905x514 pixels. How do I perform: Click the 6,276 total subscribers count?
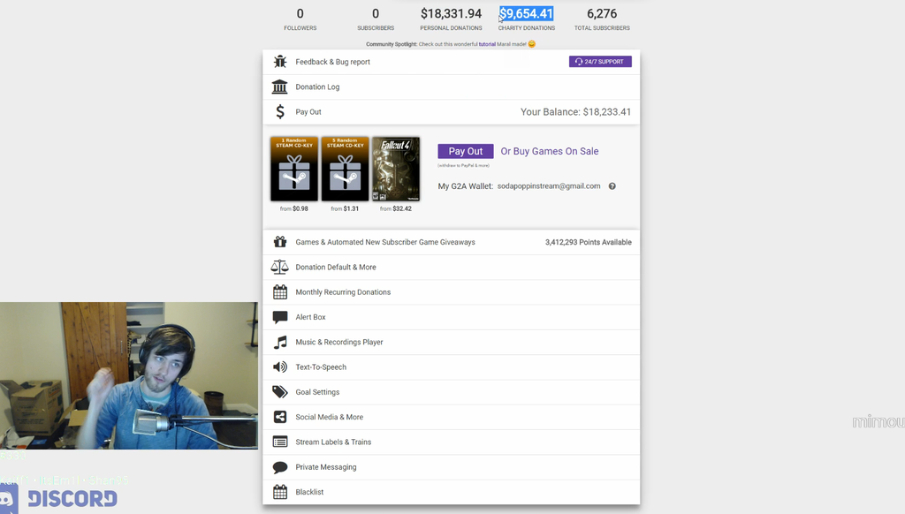tap(602, 13)
